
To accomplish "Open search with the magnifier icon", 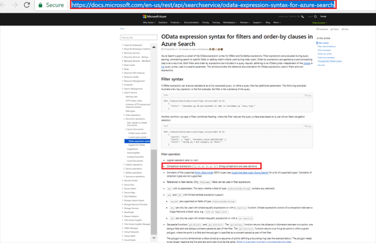I will coord(315,17).
